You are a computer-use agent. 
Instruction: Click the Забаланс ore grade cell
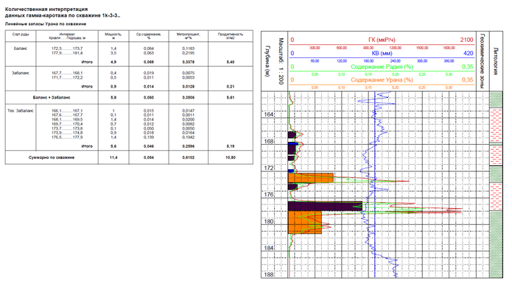tap(20, 73)
